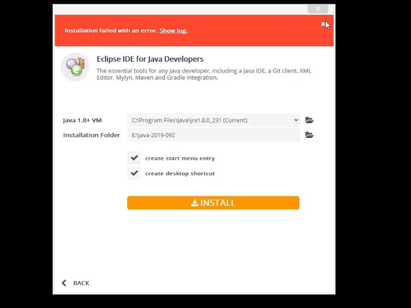Browse for a Java VM folder
411x308 pixels.
[x=310, y=120]
